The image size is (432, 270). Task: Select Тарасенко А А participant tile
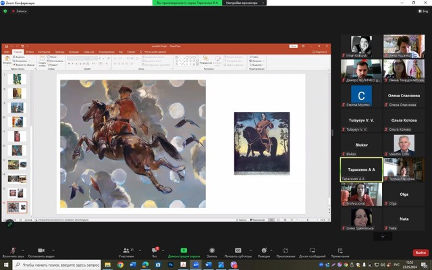click(360, 169)
